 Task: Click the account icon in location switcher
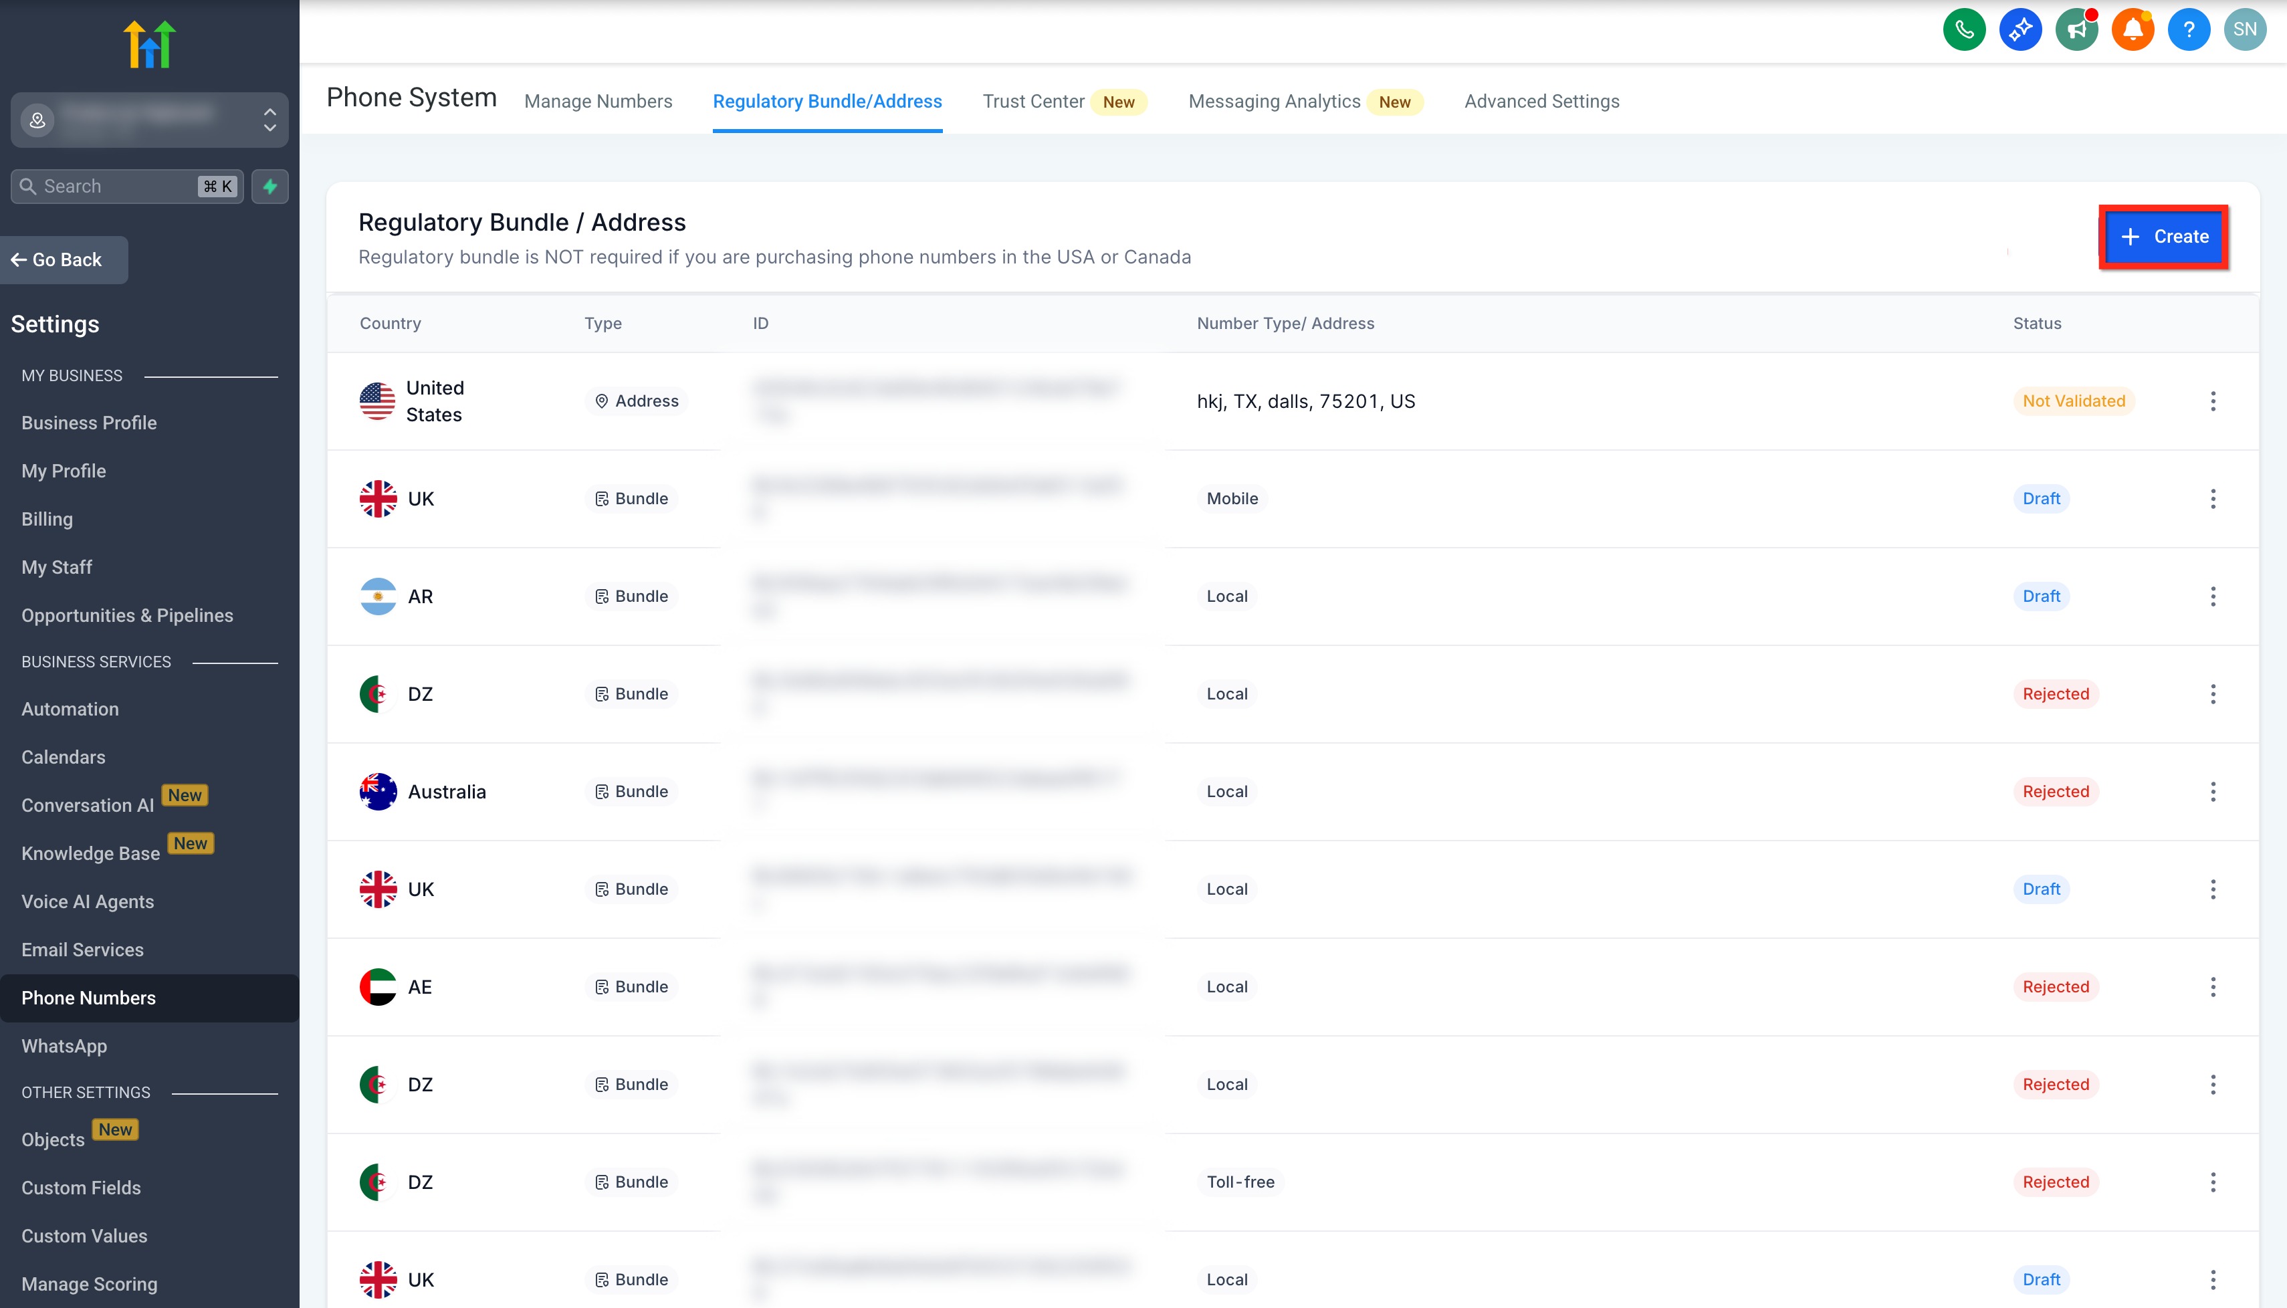click(37, 120)
